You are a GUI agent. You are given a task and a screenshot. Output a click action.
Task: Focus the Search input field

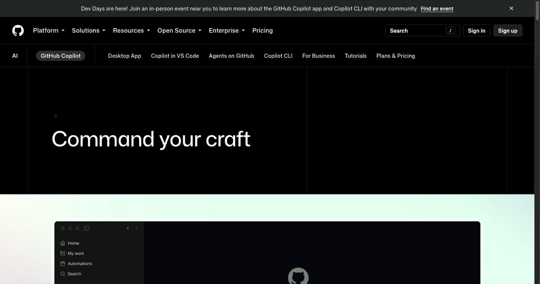[x=422, y=30]
